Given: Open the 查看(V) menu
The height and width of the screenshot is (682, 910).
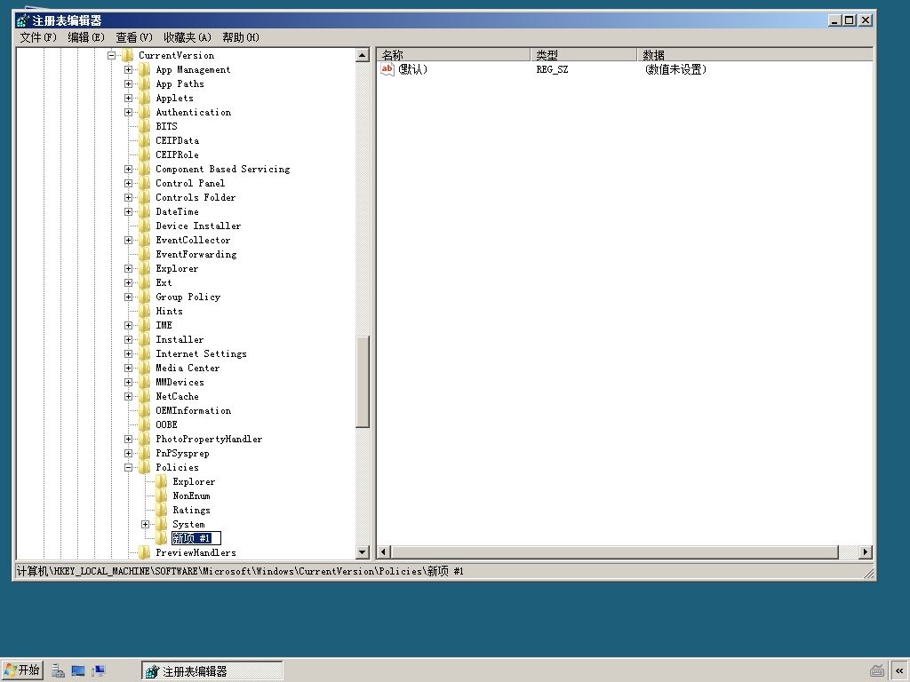Looking at the screenshot, I should (x=134, y=37).
